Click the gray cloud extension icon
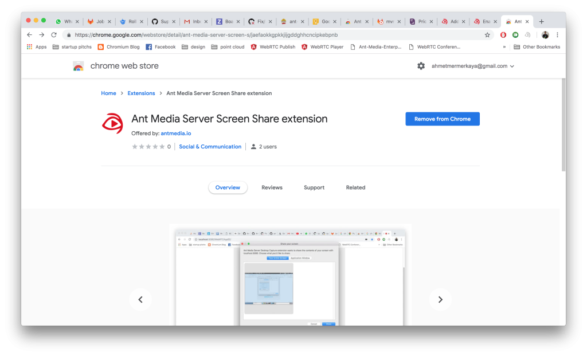The height and width of the screenshot is (356, 587). point(527,35)
